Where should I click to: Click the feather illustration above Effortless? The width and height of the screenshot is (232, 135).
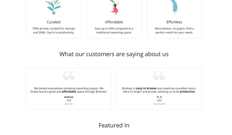174,7
